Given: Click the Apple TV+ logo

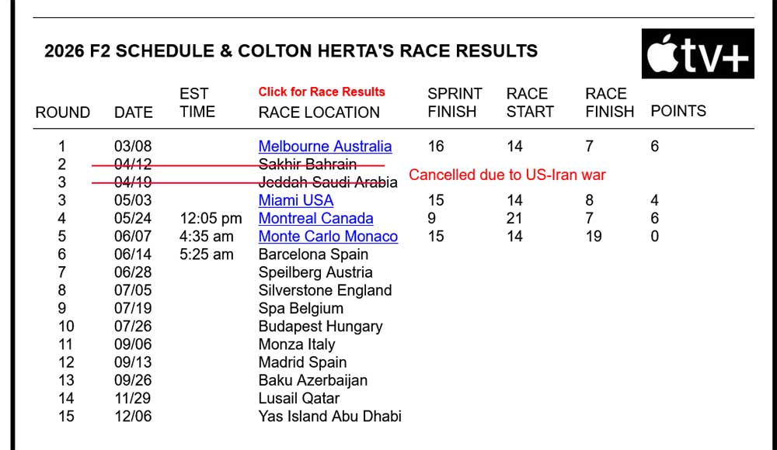Looking at the screenshot, I should click(x=698, y=54).
